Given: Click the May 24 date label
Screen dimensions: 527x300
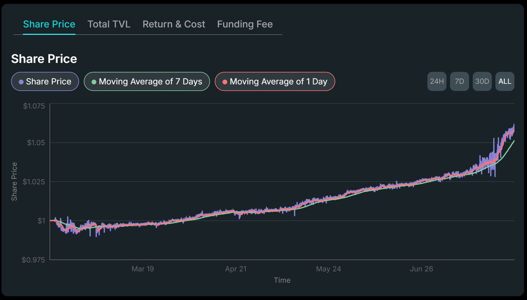Looking at the screenshot, I should coord(328,269).
